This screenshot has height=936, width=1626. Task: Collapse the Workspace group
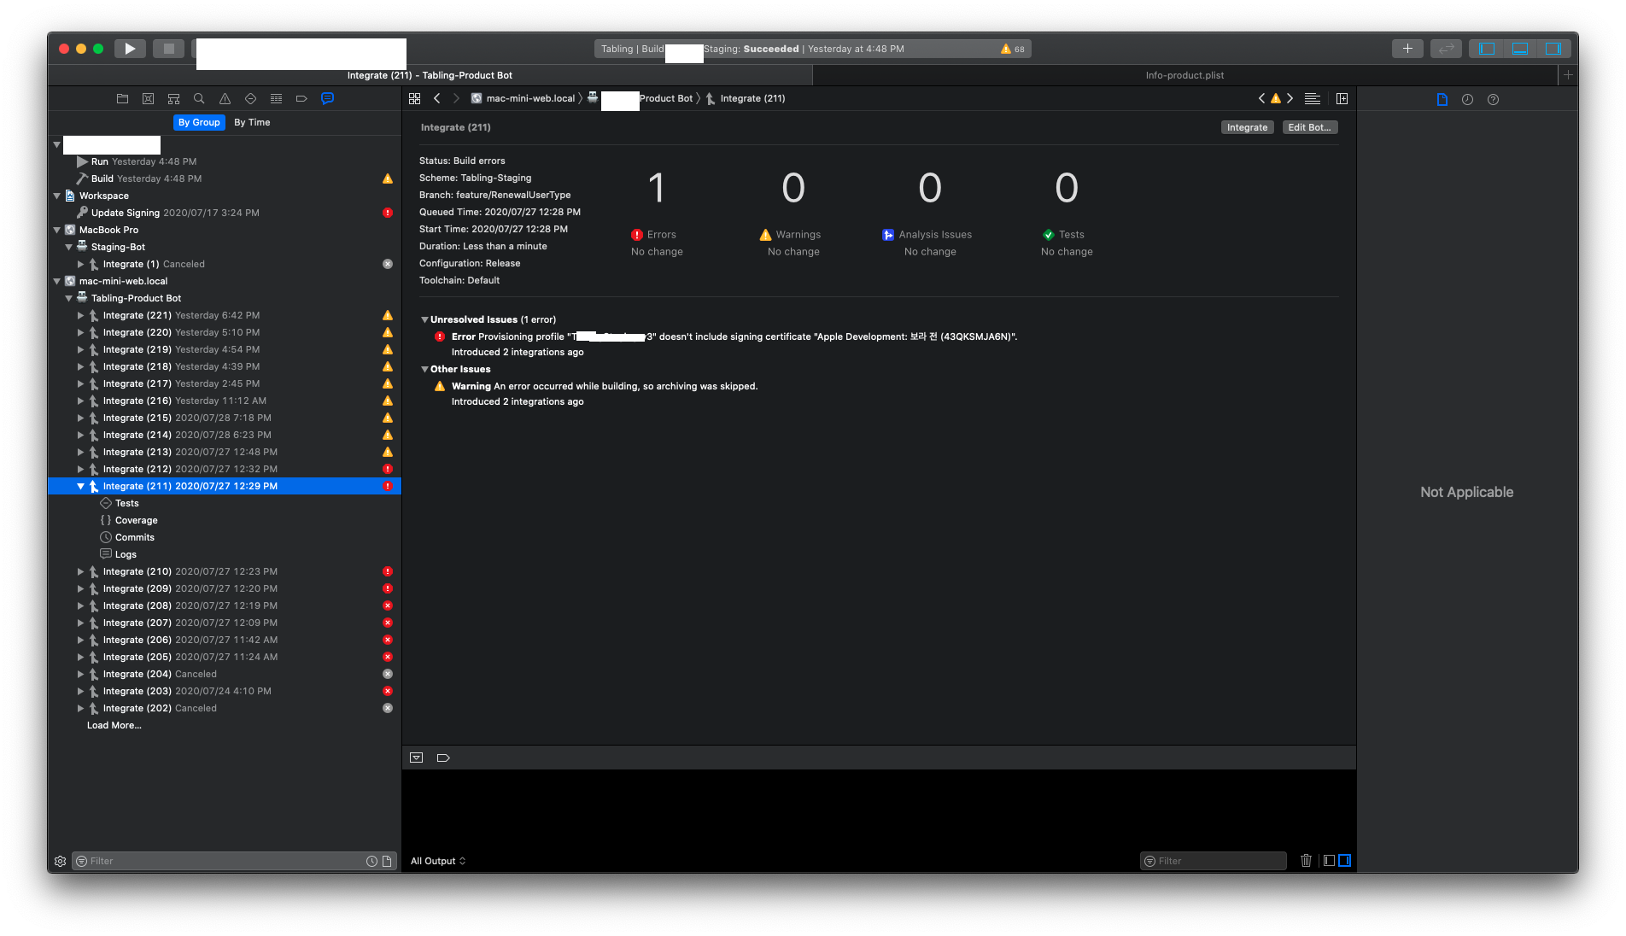coord(57,196)
